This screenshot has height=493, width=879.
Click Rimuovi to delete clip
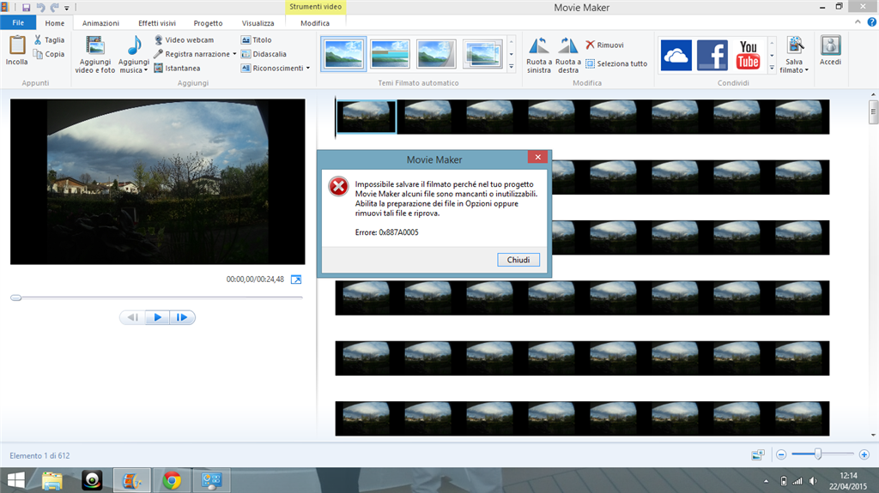604,45
